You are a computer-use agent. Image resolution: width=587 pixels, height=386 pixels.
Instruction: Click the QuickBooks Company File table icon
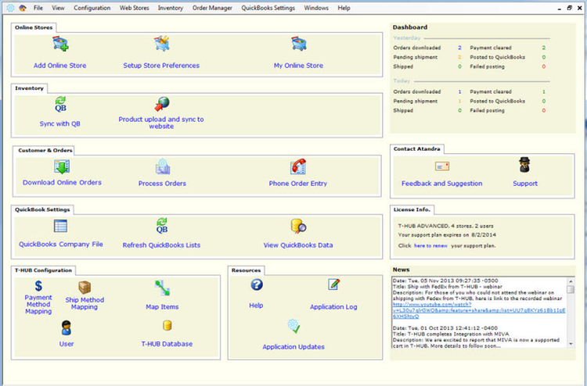pyautogui.click(x=60, y=226)
